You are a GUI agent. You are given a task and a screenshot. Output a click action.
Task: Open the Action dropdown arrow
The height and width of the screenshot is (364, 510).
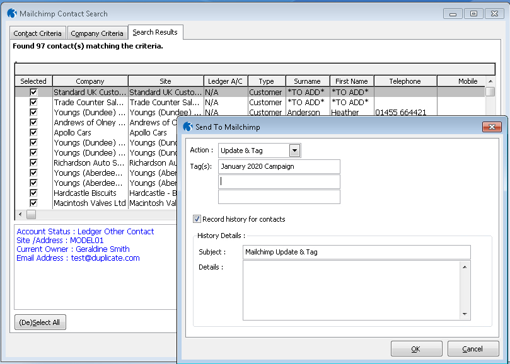(294, 151)
